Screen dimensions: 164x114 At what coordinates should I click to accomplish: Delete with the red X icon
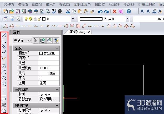115,11
